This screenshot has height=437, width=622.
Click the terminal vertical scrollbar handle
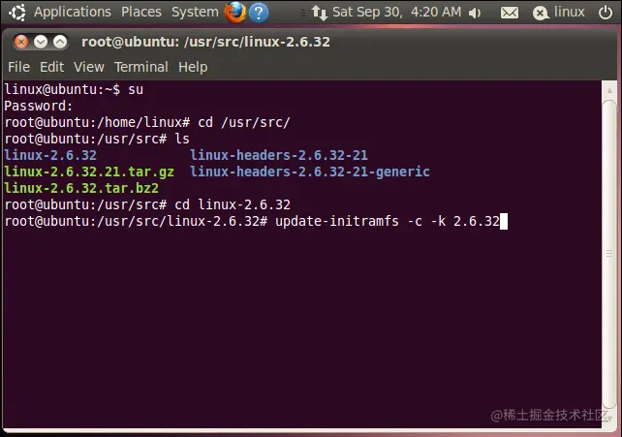coord(609,254)
